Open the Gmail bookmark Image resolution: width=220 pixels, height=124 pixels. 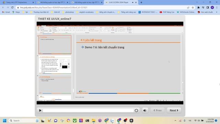point(6,12)
